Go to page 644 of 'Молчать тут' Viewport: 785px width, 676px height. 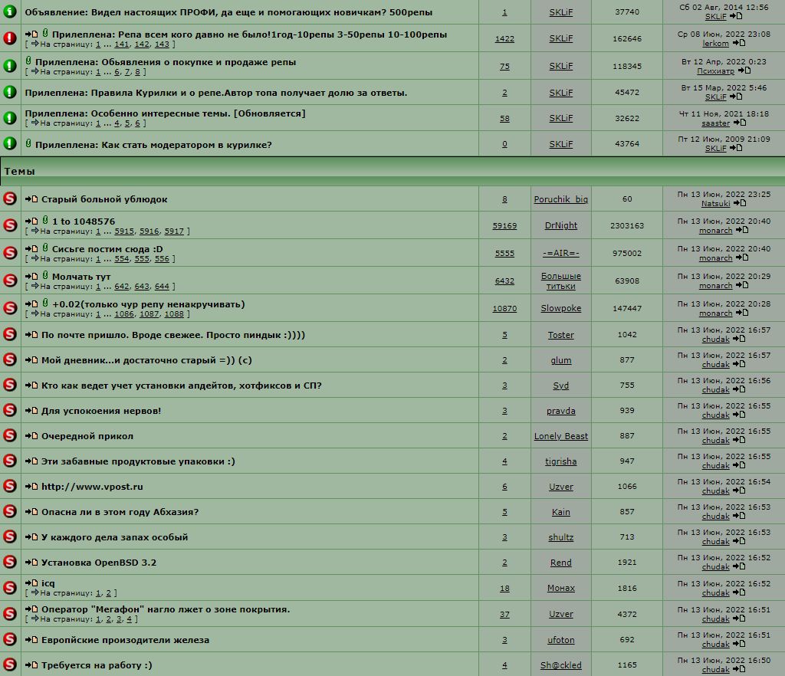162,286
